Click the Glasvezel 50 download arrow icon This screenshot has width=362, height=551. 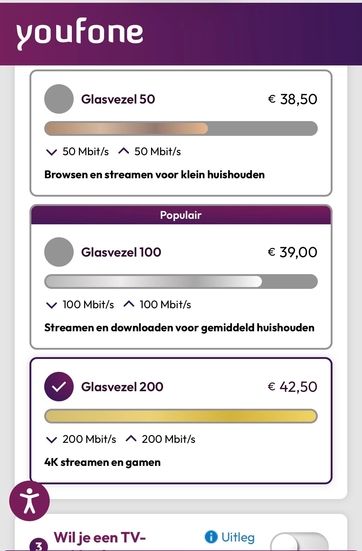pyautogui.click(x=51, y=152)
